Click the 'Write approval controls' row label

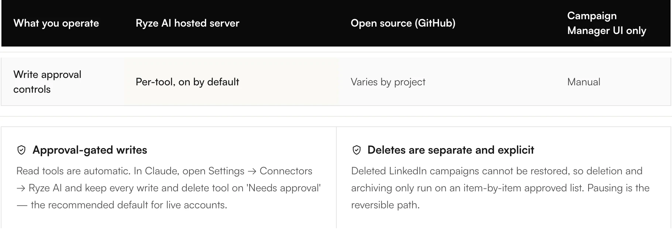click(47, 82)
